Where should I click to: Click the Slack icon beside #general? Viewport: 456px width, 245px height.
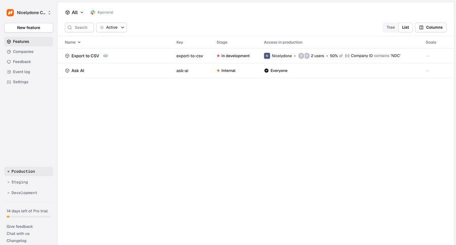tap(93, 12)
